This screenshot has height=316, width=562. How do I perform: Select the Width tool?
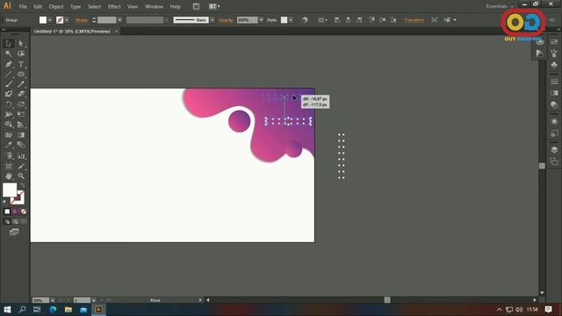(x=9, y=114)
